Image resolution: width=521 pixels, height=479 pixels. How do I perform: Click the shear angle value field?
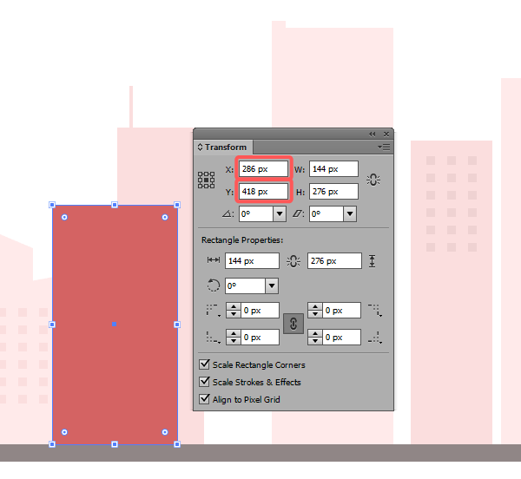point(326,213)
